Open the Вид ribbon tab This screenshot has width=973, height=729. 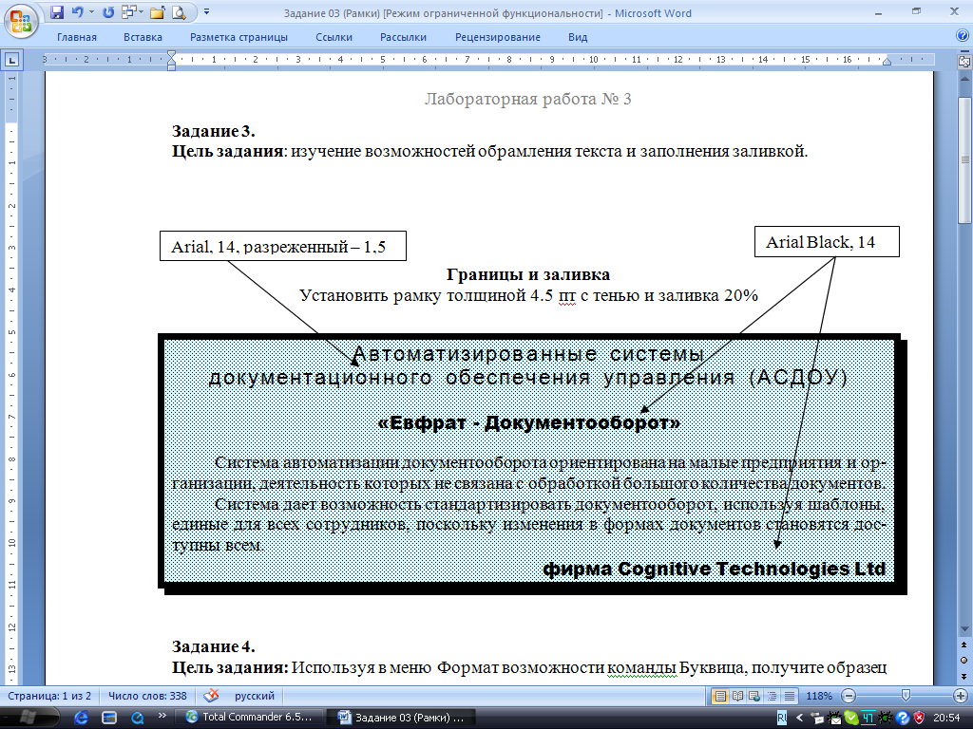coord(578,37)
